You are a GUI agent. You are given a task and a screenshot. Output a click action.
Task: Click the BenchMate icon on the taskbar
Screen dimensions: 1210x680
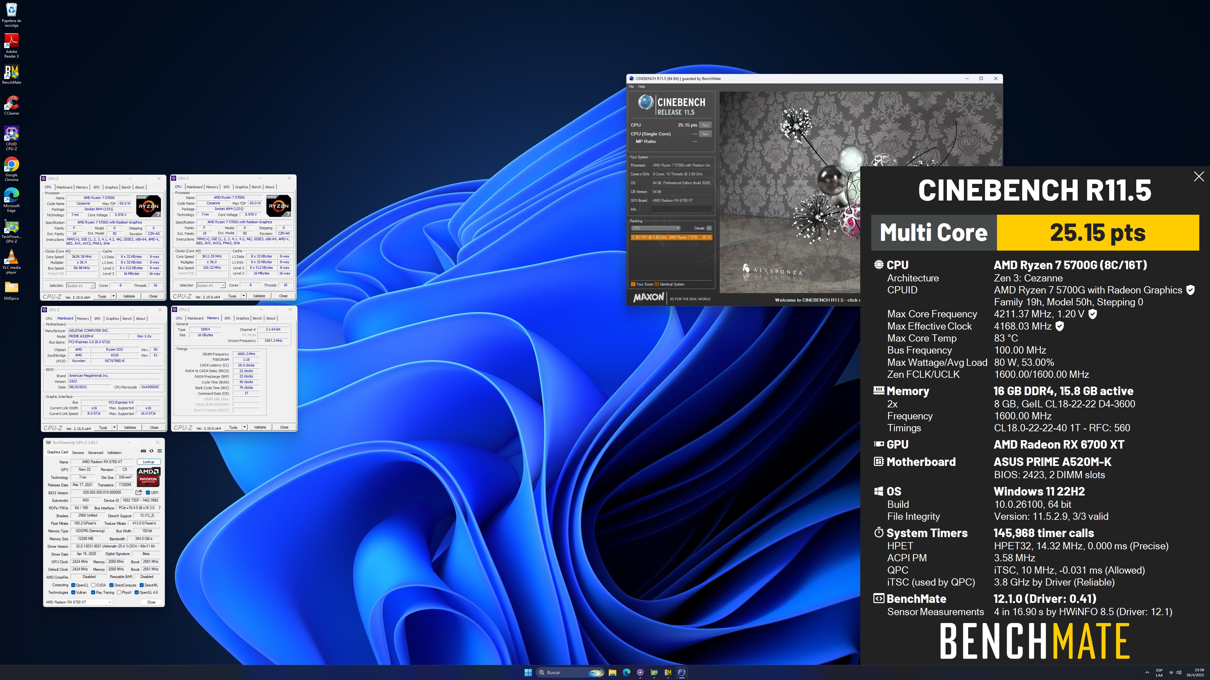[x=667, y=672]
